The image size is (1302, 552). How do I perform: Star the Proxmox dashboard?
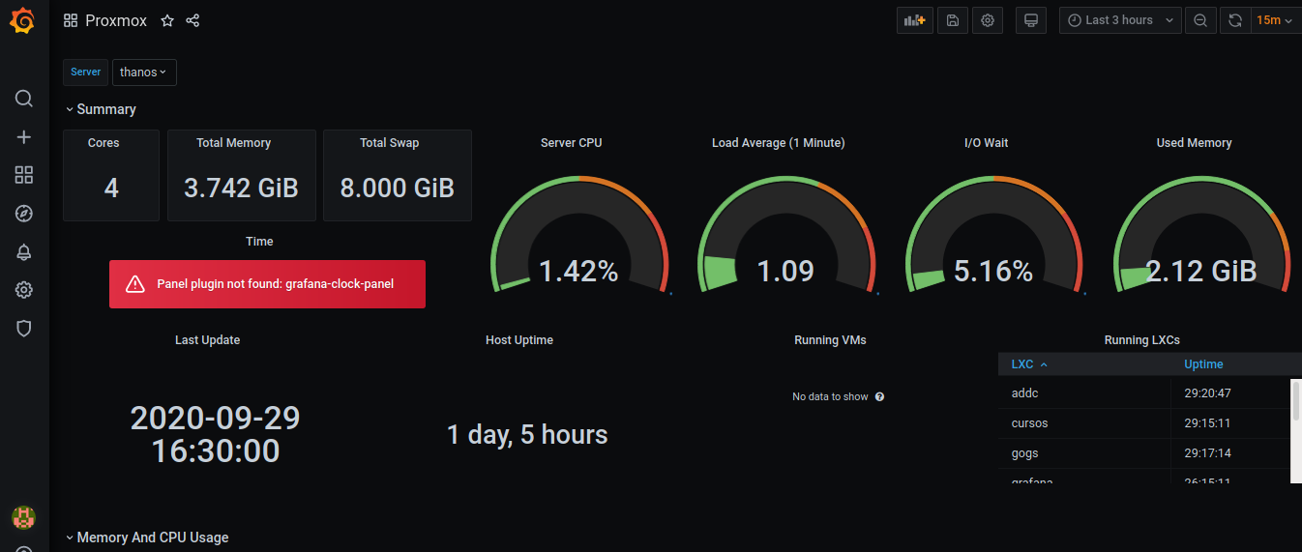pos(167,20)
